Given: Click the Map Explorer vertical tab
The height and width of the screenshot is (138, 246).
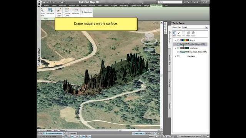Looking at the screenshot, I should click(x=170, y=60).
